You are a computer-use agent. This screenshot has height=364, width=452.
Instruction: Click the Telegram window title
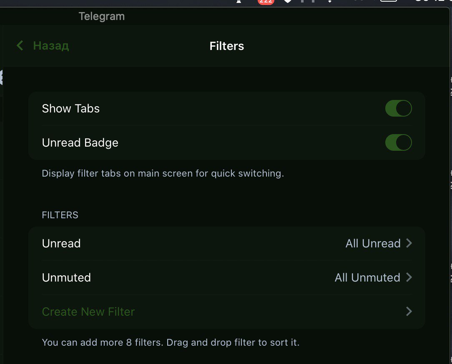pos(101,16)
